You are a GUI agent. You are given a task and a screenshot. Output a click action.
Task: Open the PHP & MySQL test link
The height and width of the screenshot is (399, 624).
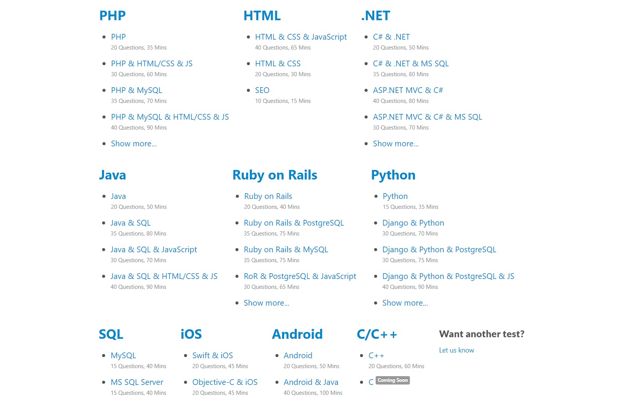click(136, 90)
